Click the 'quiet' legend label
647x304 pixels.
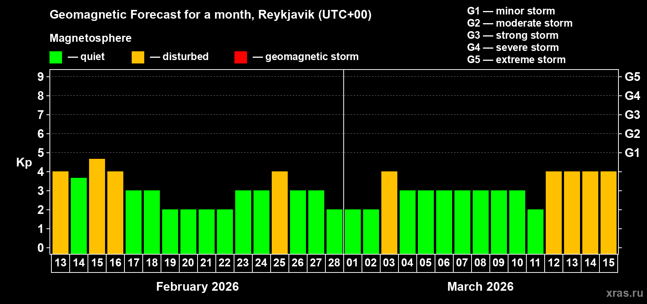92,57
